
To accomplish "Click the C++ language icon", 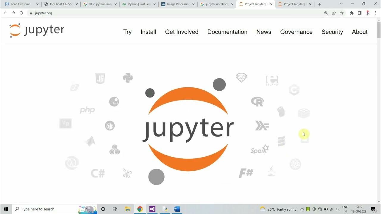I will [x=294, y=90].
